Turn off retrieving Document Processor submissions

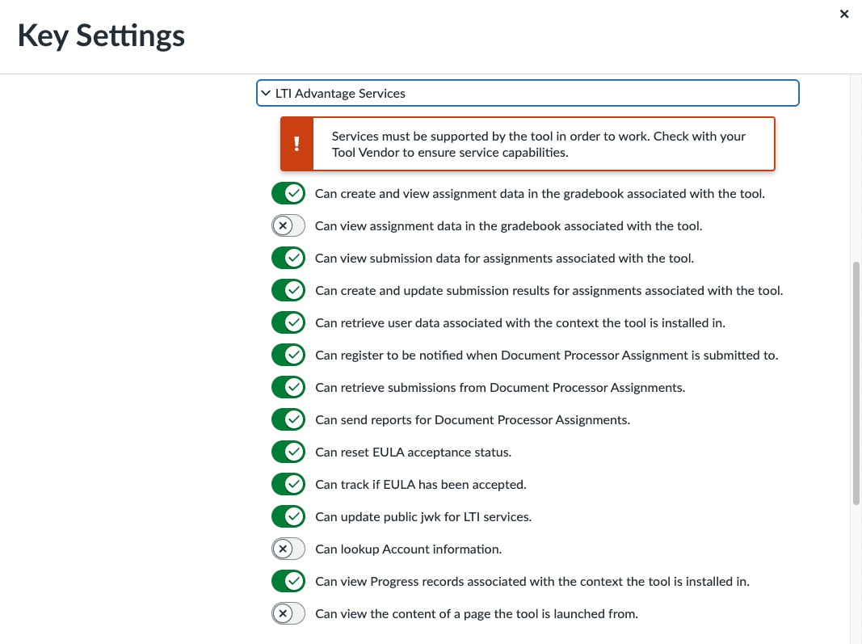(288, 387)
